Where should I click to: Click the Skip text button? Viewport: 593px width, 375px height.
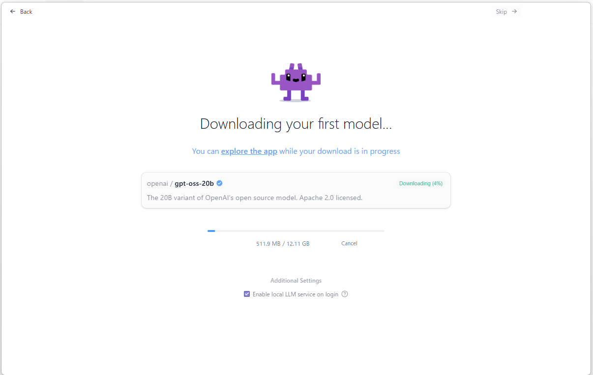501,12
